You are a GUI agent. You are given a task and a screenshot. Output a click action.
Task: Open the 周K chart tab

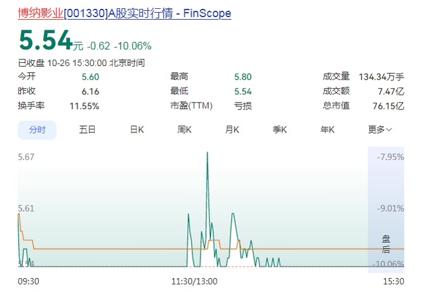(185, 130)
